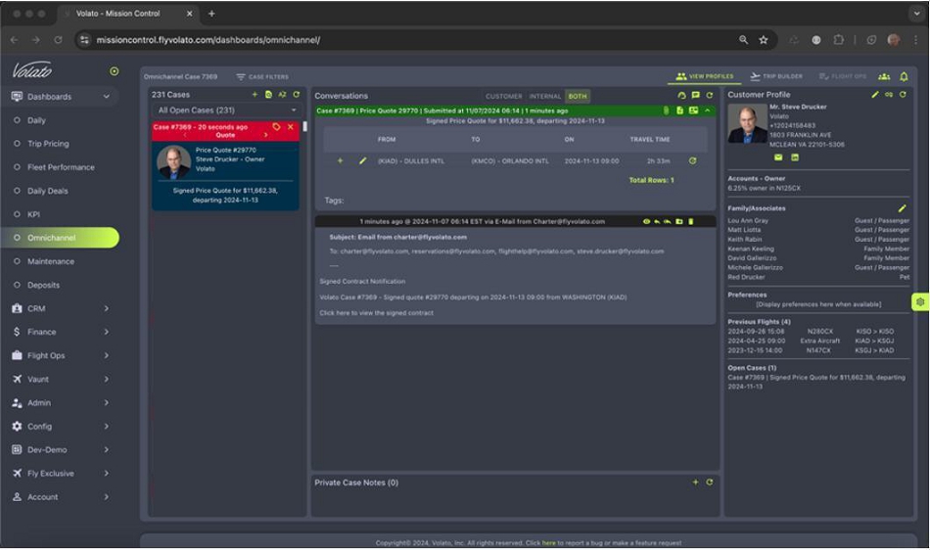The height and width of the screenshot is (550, 930).
Task: Click the pencil icon next to Family|Associates
Action: click(x=902, y=208)
